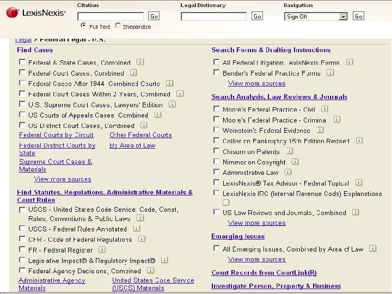Open United States Code Service (USCS) Materials link
392x294 pixels.
pyautogui.click(x=153, y=284)
